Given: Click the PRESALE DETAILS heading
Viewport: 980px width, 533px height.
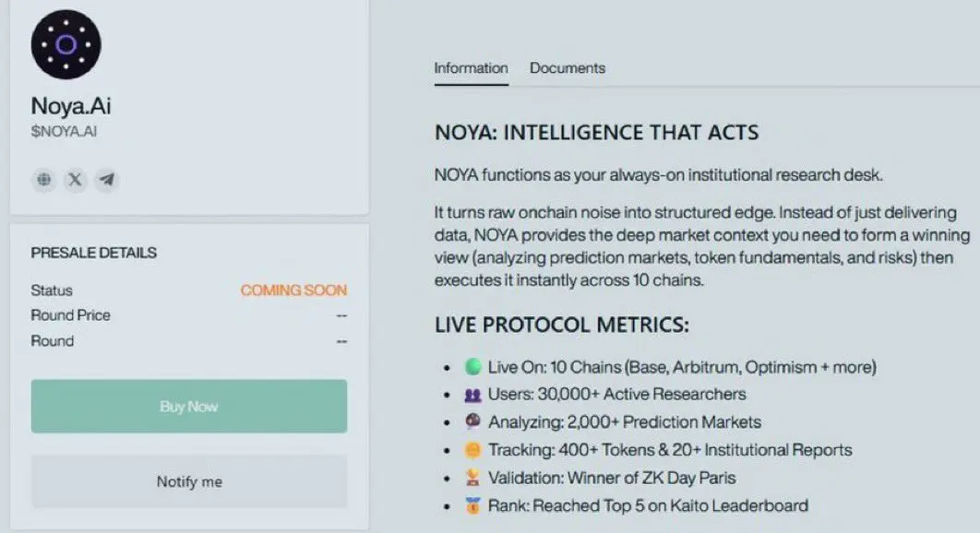Looking at the screenshot, I should click(x=93, y=253).
